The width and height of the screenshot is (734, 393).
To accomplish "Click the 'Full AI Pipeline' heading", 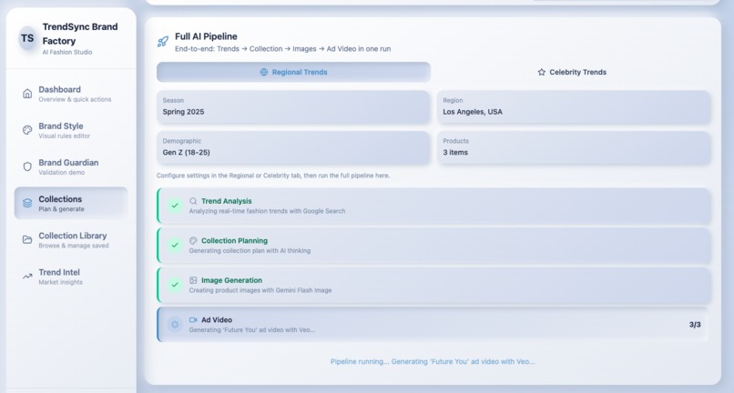I will click(x=206, y=36).
